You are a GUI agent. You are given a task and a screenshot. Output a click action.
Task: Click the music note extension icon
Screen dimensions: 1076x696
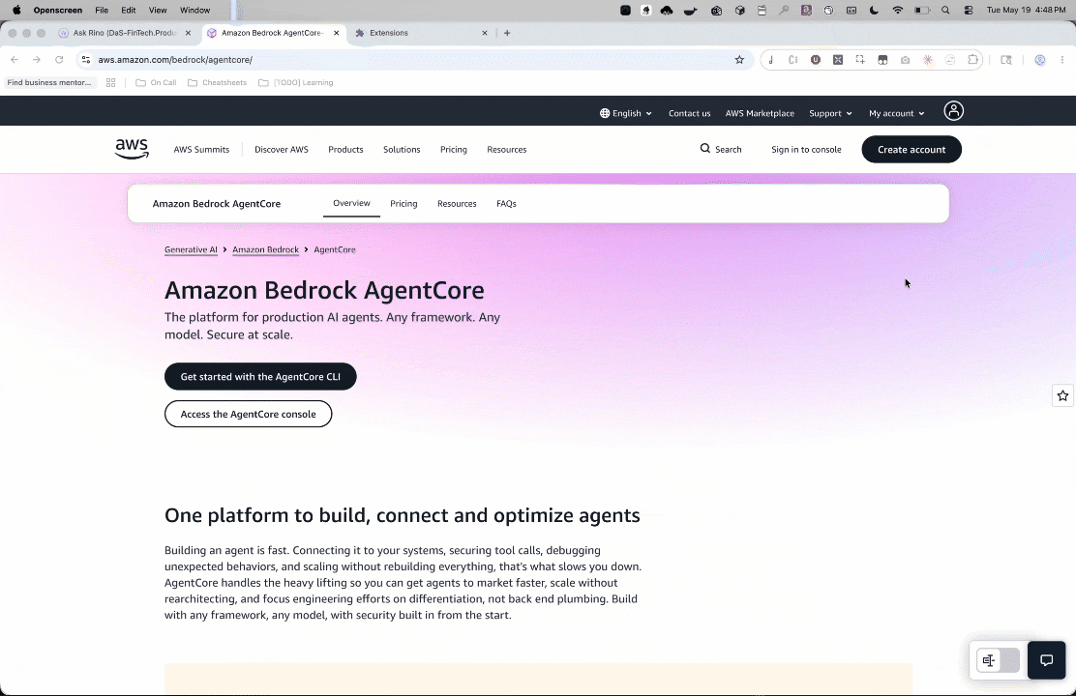770,60
